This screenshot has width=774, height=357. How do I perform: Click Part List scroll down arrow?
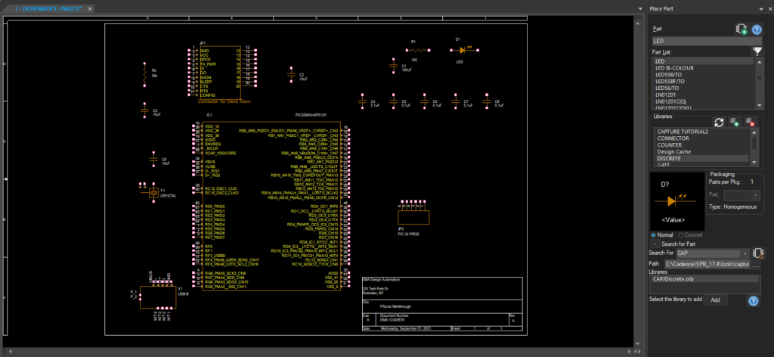click(x=760, y=106)
